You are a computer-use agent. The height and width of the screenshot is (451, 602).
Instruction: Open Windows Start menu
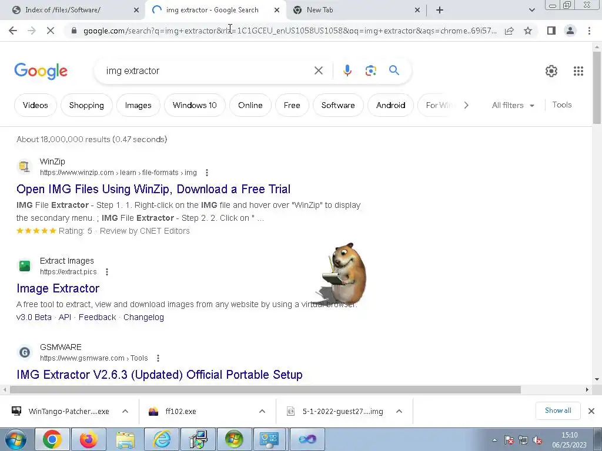pyautogui.click(x=16, y=439)
